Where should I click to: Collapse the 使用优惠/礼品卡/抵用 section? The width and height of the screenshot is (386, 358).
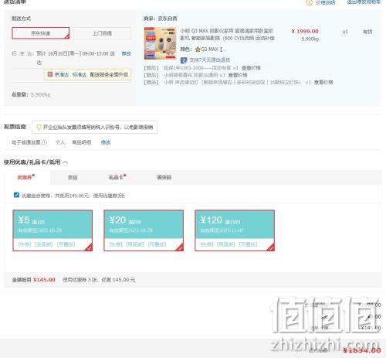[x=66, y=162]
